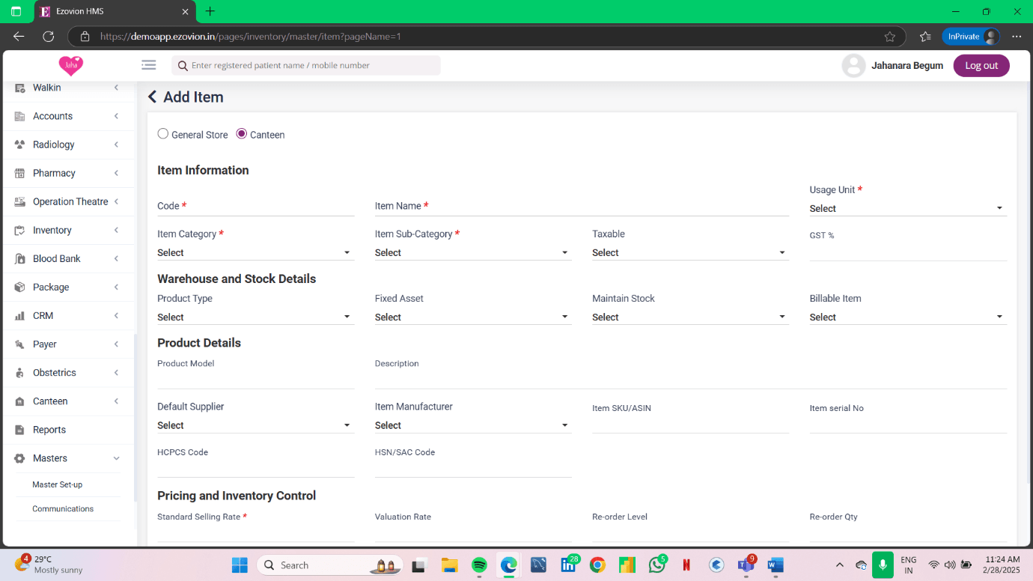Image resolution: width=1033 pixels, height=581 pixels.
Task: Open the Item Category dropdown
Action: coord(255,253)
